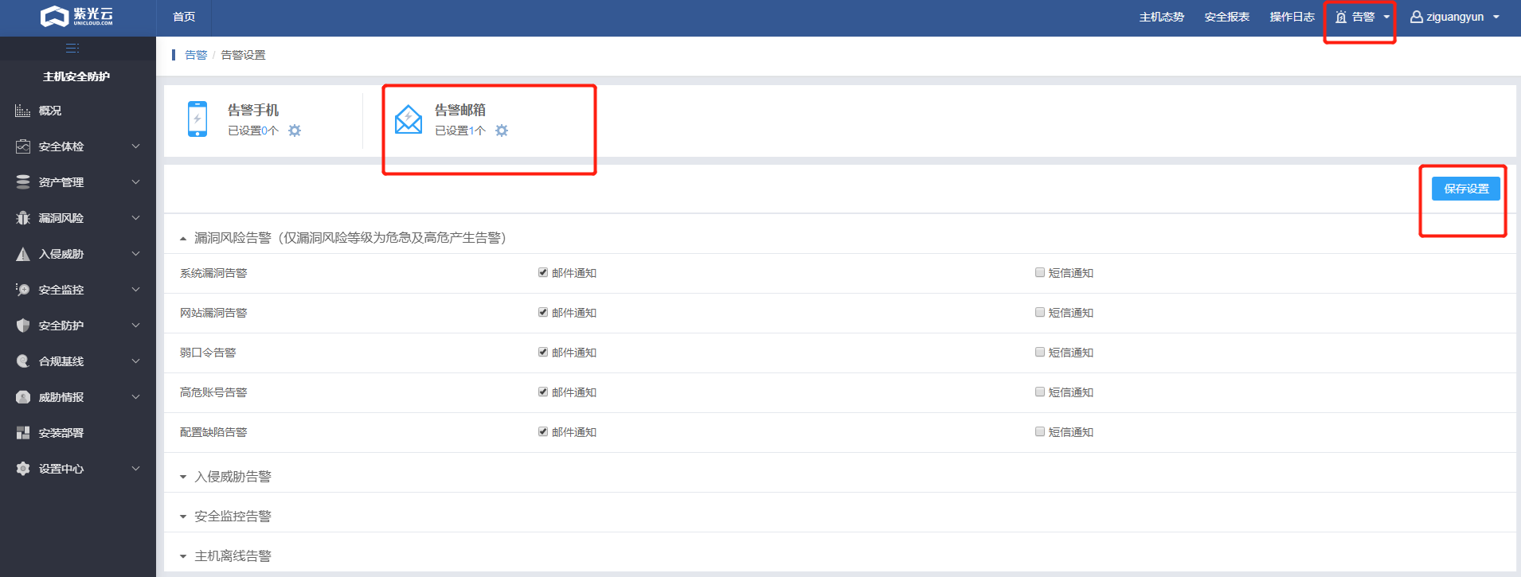The image size is (1521, 577).
Task: Enable 配置缺陷告警 短信通知 checkbox
Action: (x=1040, y=431)
